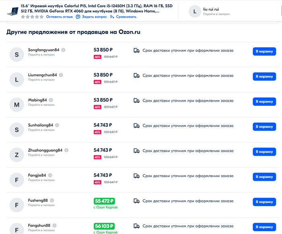Open Sunhailong84 seller name link
This screenshot has width=282, height=234.
41,125
